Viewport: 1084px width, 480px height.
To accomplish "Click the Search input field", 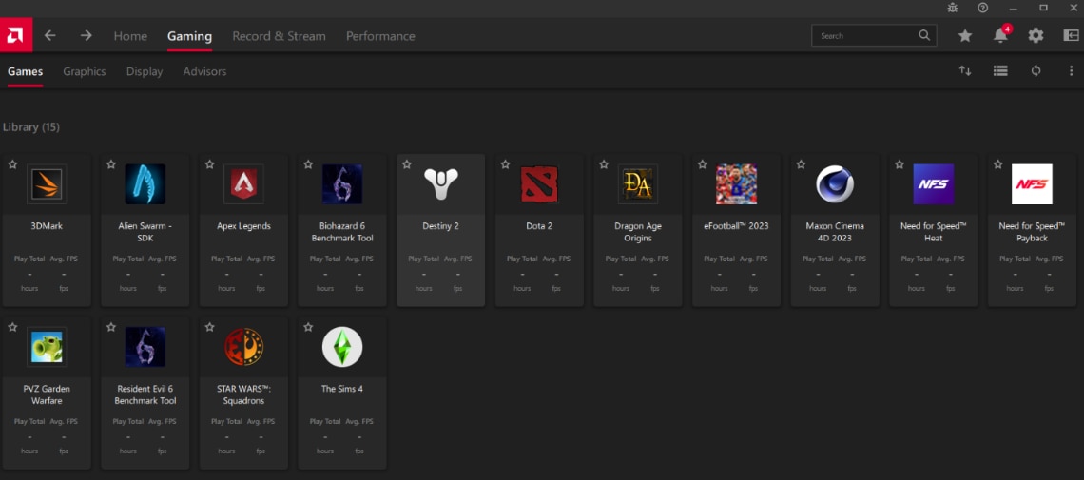I will click(x=874, y=35).
